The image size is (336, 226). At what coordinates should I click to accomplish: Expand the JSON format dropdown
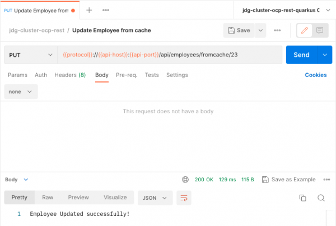(x=155, y=198)
